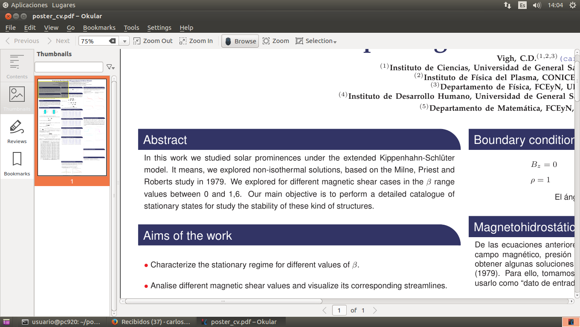The image size is (580, 327).
Task: Open the Go menu
Action: tap(71, 28)
